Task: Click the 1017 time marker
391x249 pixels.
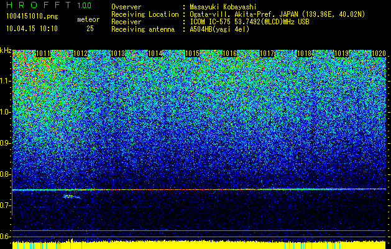Action: click(x=267, y=54)
